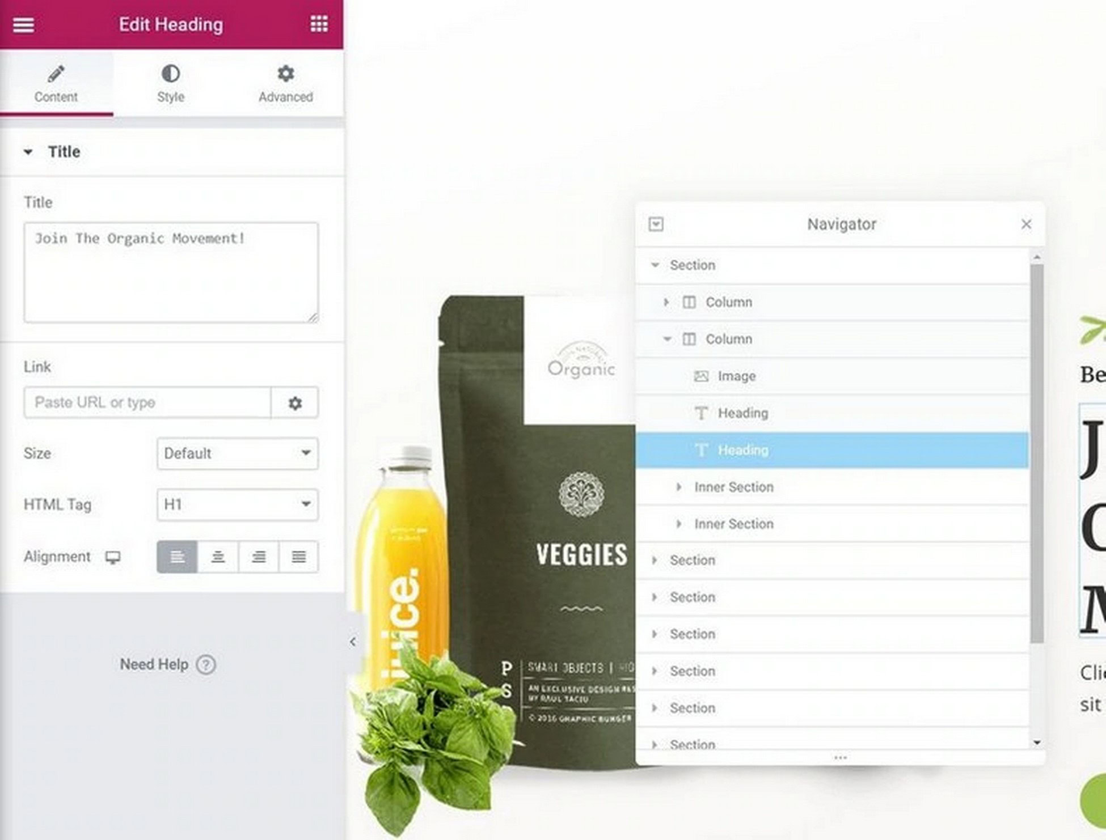Click the left-align alignment icon
Viewport: 1106px width, 840px height.
(x=176, y=556)
